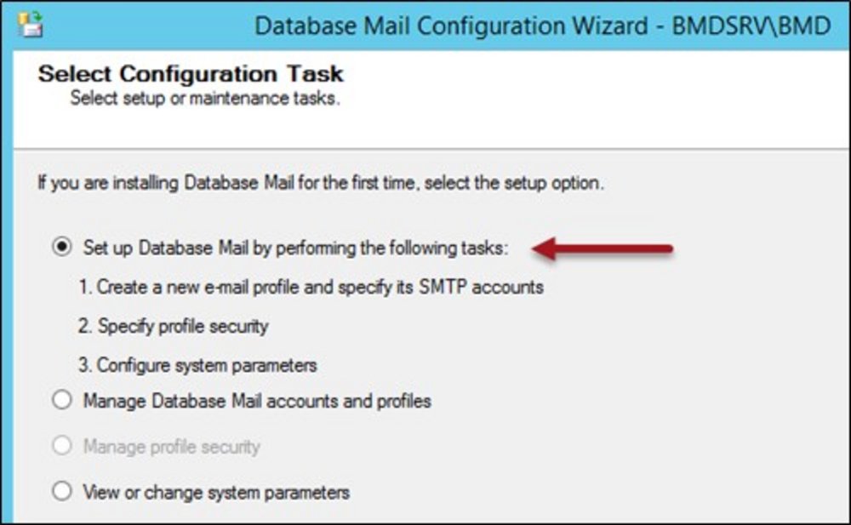This screenshot has width=851, height=525.
Task: Select the View or change system parameters radio
Action: 62,491
